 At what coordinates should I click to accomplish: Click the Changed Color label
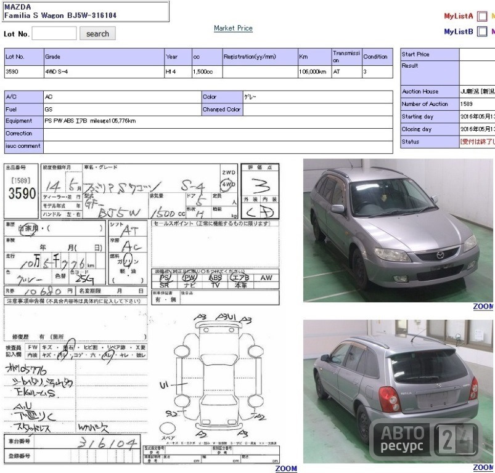click(x=222, y=110)
